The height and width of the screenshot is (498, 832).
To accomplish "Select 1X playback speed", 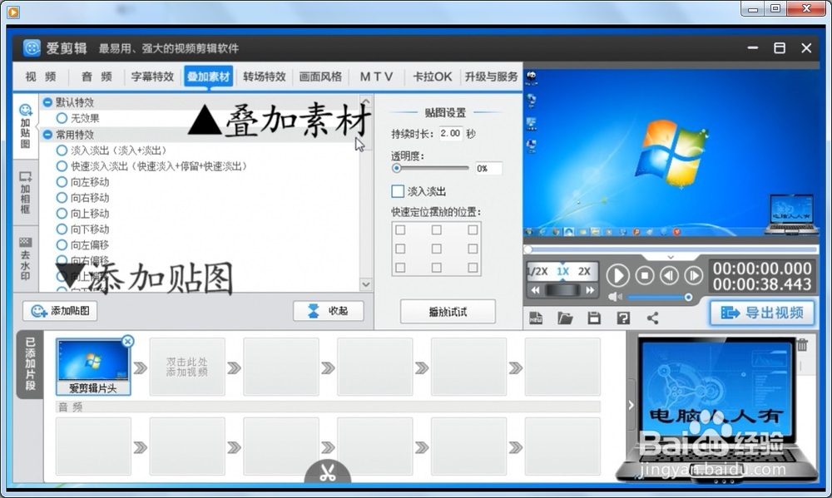I will point(563,272).
